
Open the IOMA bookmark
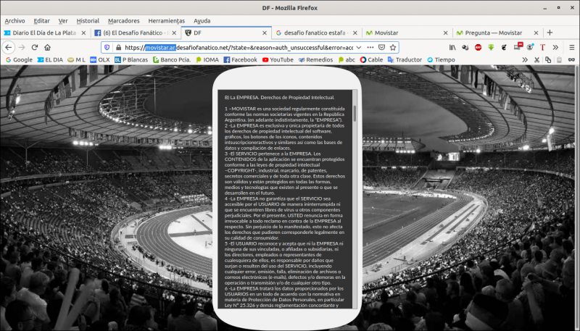[x=207, y=59]
